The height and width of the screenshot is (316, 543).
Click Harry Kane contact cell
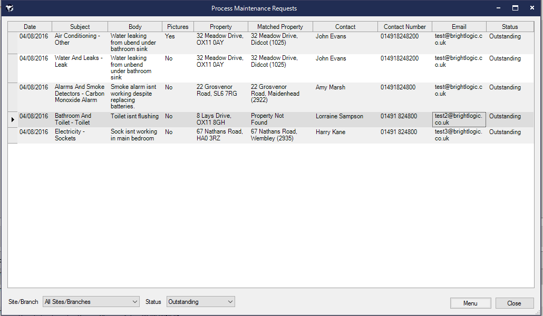click(344, 132)
